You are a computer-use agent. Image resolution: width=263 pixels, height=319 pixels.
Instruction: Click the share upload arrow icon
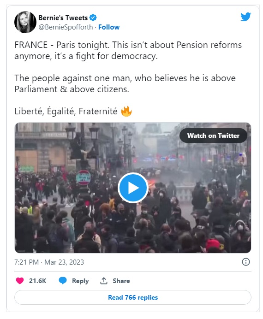click(104, 281)
